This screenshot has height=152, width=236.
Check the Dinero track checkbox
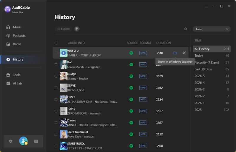coord(56,123)
